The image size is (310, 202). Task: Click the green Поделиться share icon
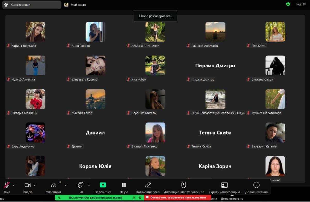[x=103, y=185]
